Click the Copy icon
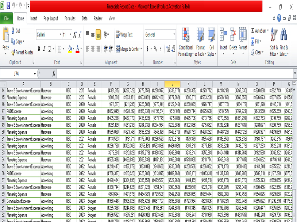Image resolution: width=297 pixels, height=222 pixels. click(x=13, y=41)
